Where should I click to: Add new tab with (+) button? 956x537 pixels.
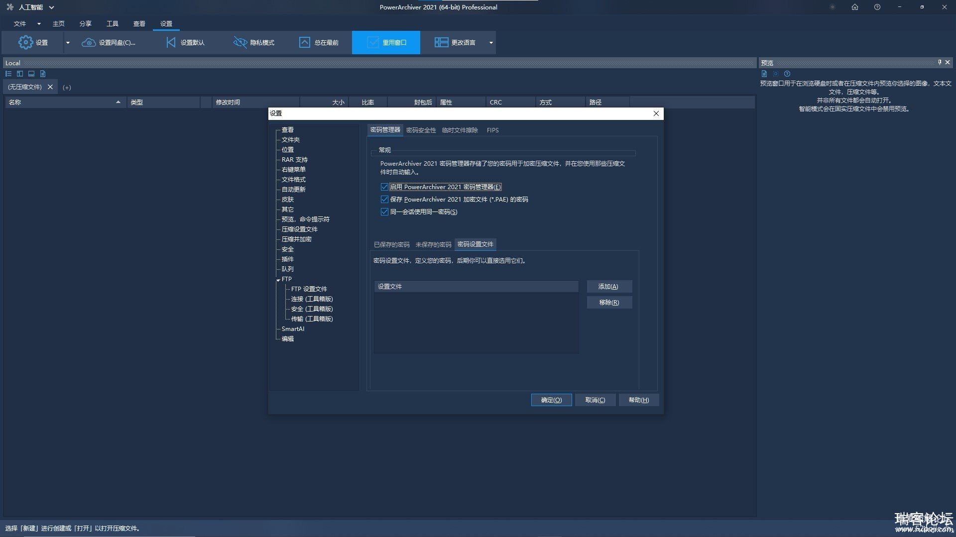(67, 88)
